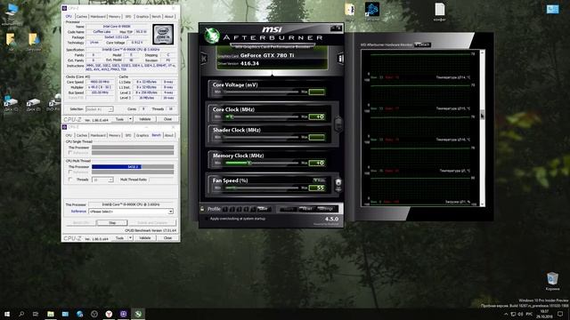Image resolution: width=570 pixels, height=320 pixels.
Task: Click the Core Voltage slider track
Action: tap(261, 92)
